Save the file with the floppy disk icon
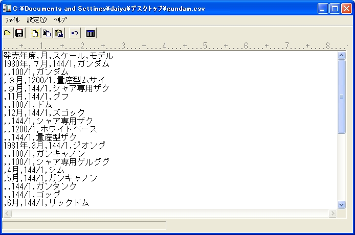355x235 pixels. coord(19,33)
